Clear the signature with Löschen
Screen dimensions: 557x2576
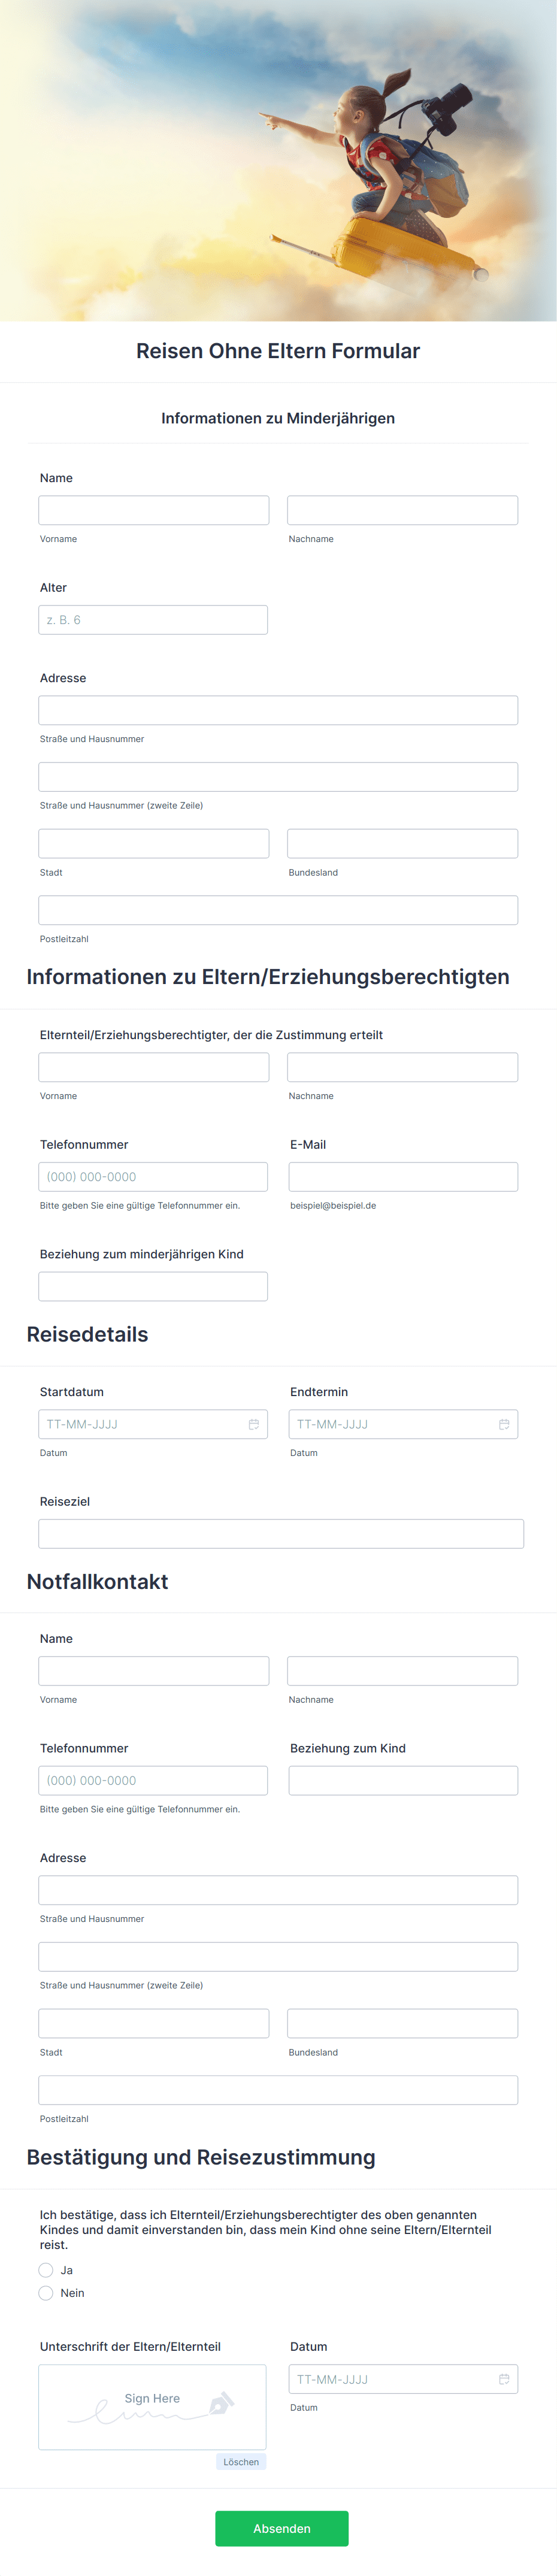click(x=241, y=2462)
